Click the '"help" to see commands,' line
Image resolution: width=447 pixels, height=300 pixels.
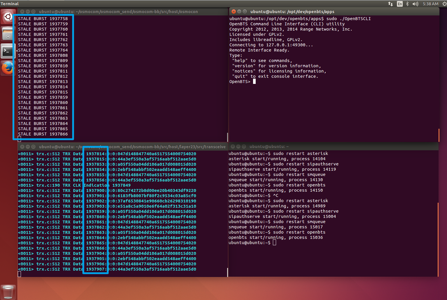point(262,61)
